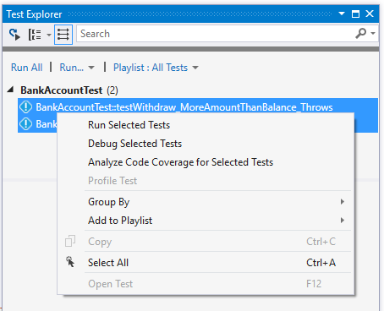Select the BankAccountTest (2) group header
The height and width of the screenshot is (311, 384).
[x=69, y=90]
